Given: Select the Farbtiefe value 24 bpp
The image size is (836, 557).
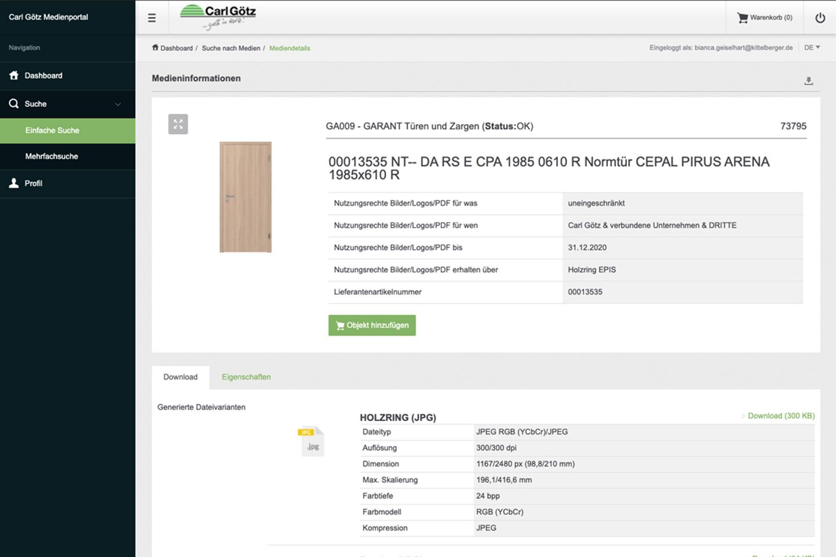Looking at the screenshot, I should click(488, 496).
